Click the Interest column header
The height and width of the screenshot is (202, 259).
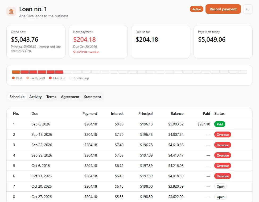click(x=117, y=113)
